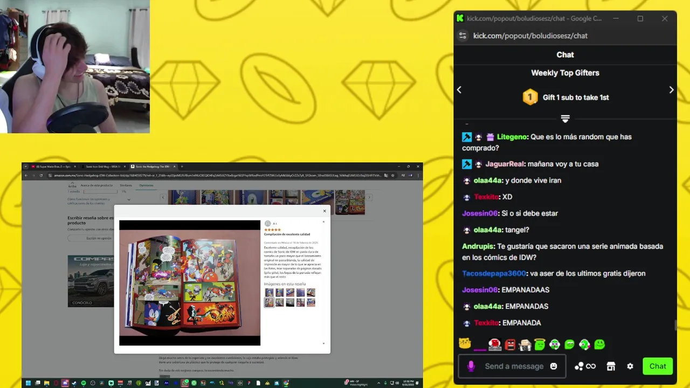Open a new browser tab with plus button
This screenshot has width=690, height=388.
(182, 167)
